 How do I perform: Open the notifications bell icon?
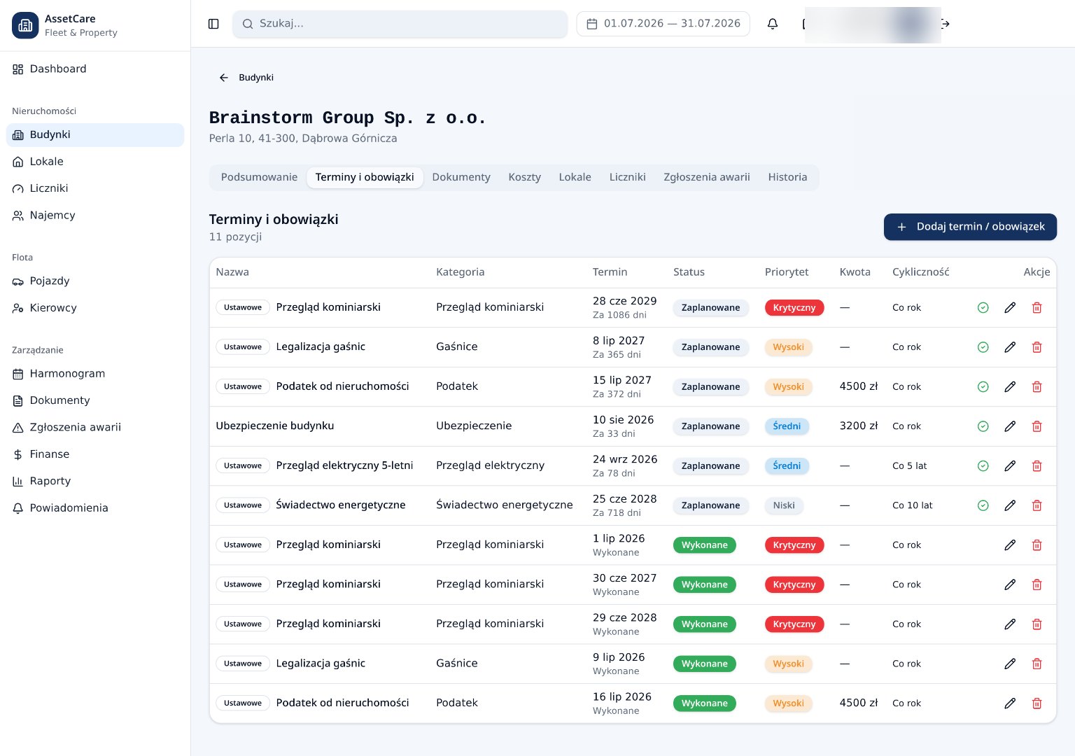(x=773, y=24)
